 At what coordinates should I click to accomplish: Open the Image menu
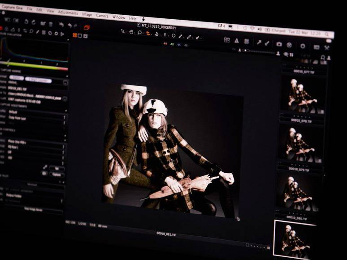coord(87,14)
